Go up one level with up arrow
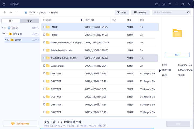 point(17,12)
